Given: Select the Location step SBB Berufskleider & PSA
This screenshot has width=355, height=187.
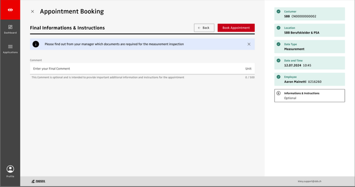Looking at the screenshot, I should pos(309,30).
